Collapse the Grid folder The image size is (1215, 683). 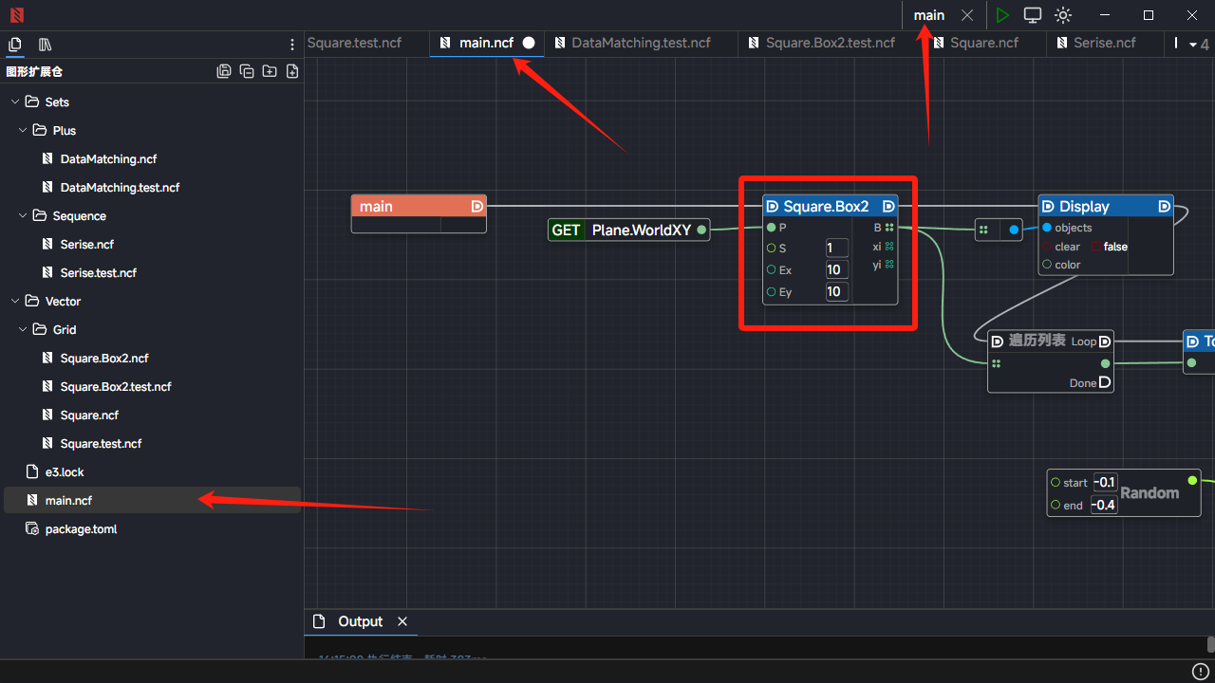point(23,329)
